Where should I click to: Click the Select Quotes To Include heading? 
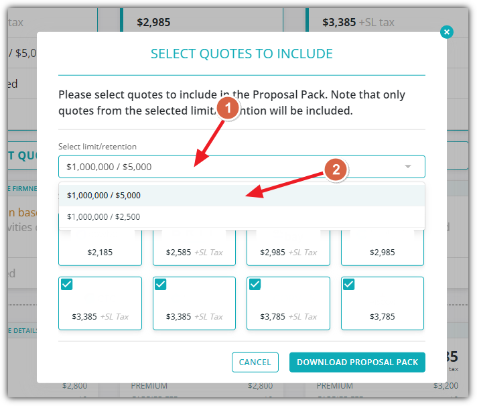242,54
